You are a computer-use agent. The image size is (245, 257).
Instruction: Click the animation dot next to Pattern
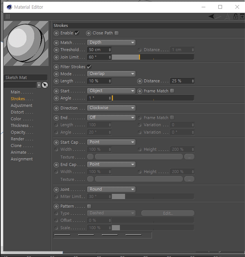click(x=56, y=206)
